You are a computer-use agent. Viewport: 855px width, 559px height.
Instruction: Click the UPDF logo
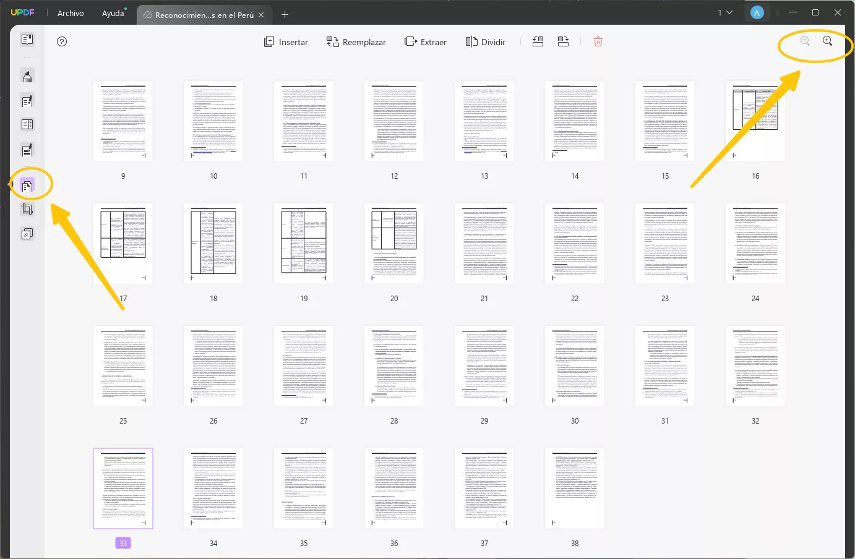pyautogui.click(x=22, y=12)
